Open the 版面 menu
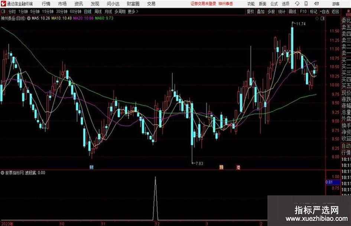 pyautogui.click(x=262, y=4)
